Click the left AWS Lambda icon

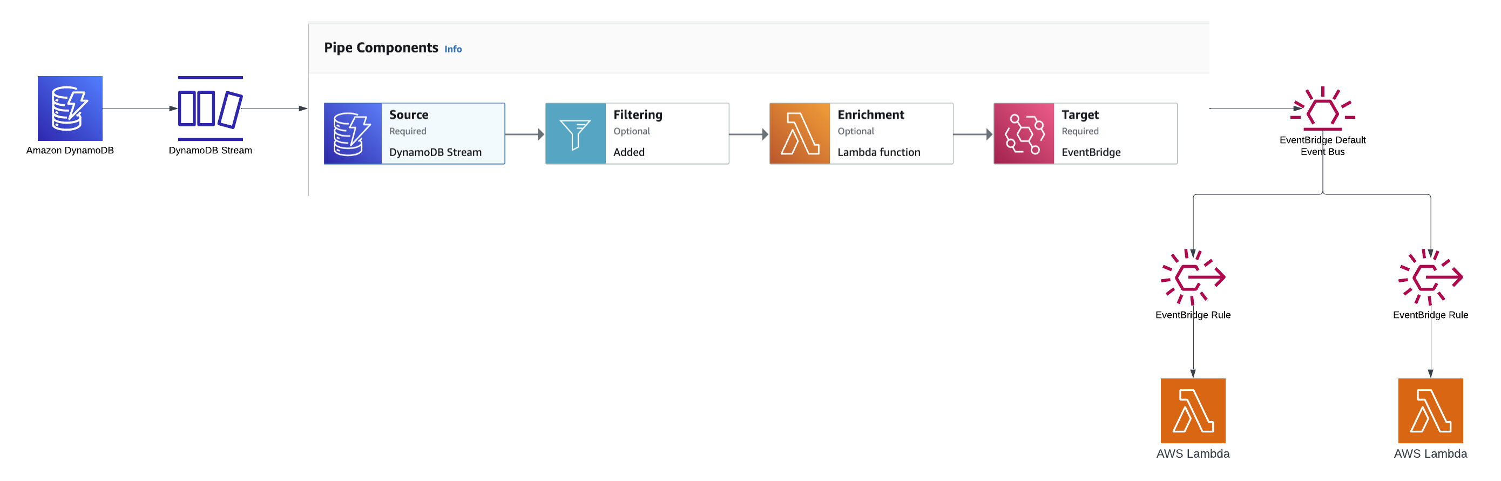(1193, 410)
